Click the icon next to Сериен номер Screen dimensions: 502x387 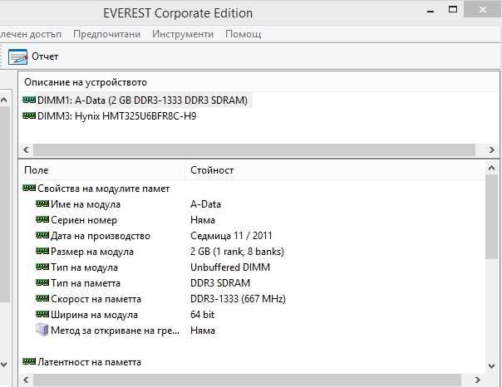tap(42, 219)
